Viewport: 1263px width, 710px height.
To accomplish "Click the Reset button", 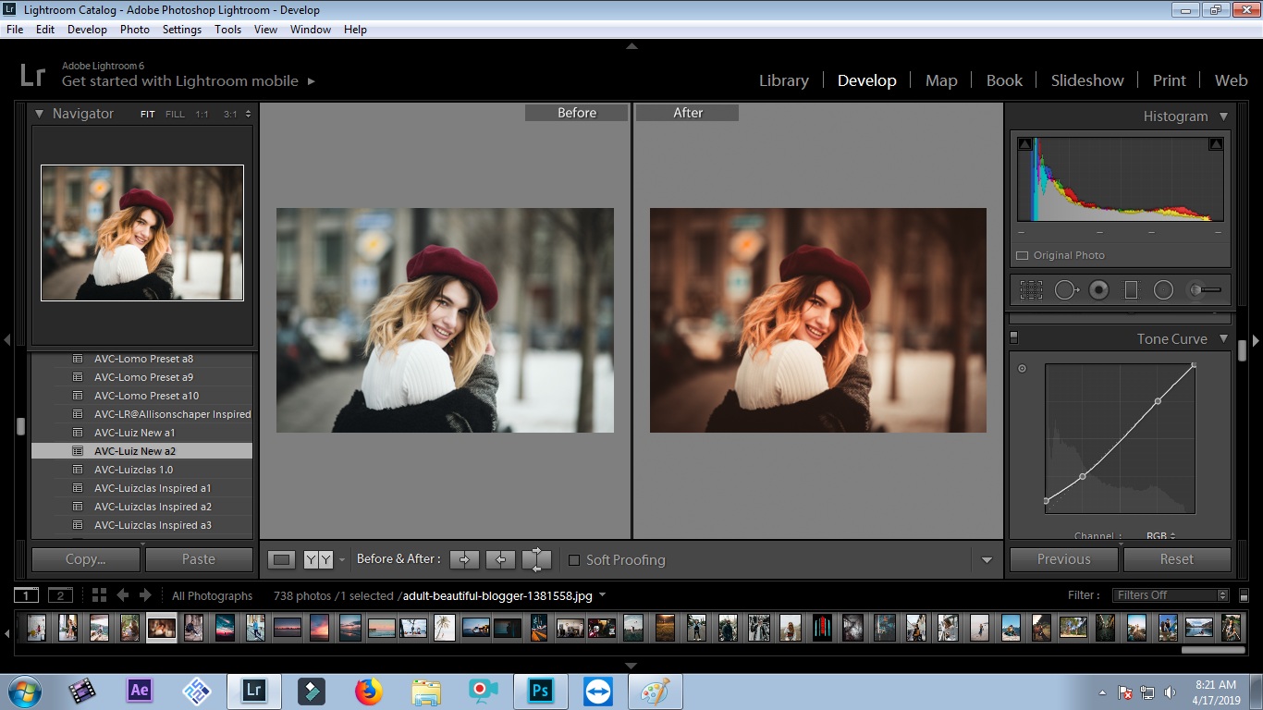I will [x=1176, y=559].
